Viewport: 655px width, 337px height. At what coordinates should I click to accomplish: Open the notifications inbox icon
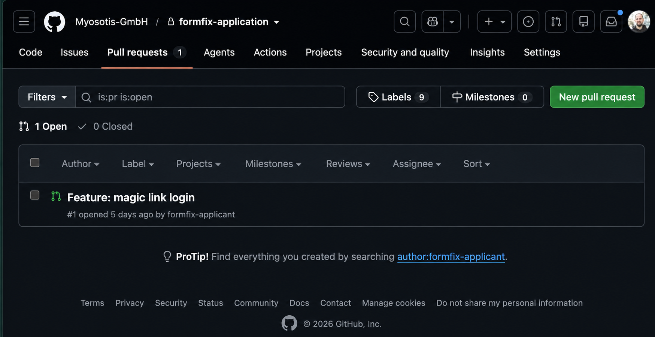[611, 22]
